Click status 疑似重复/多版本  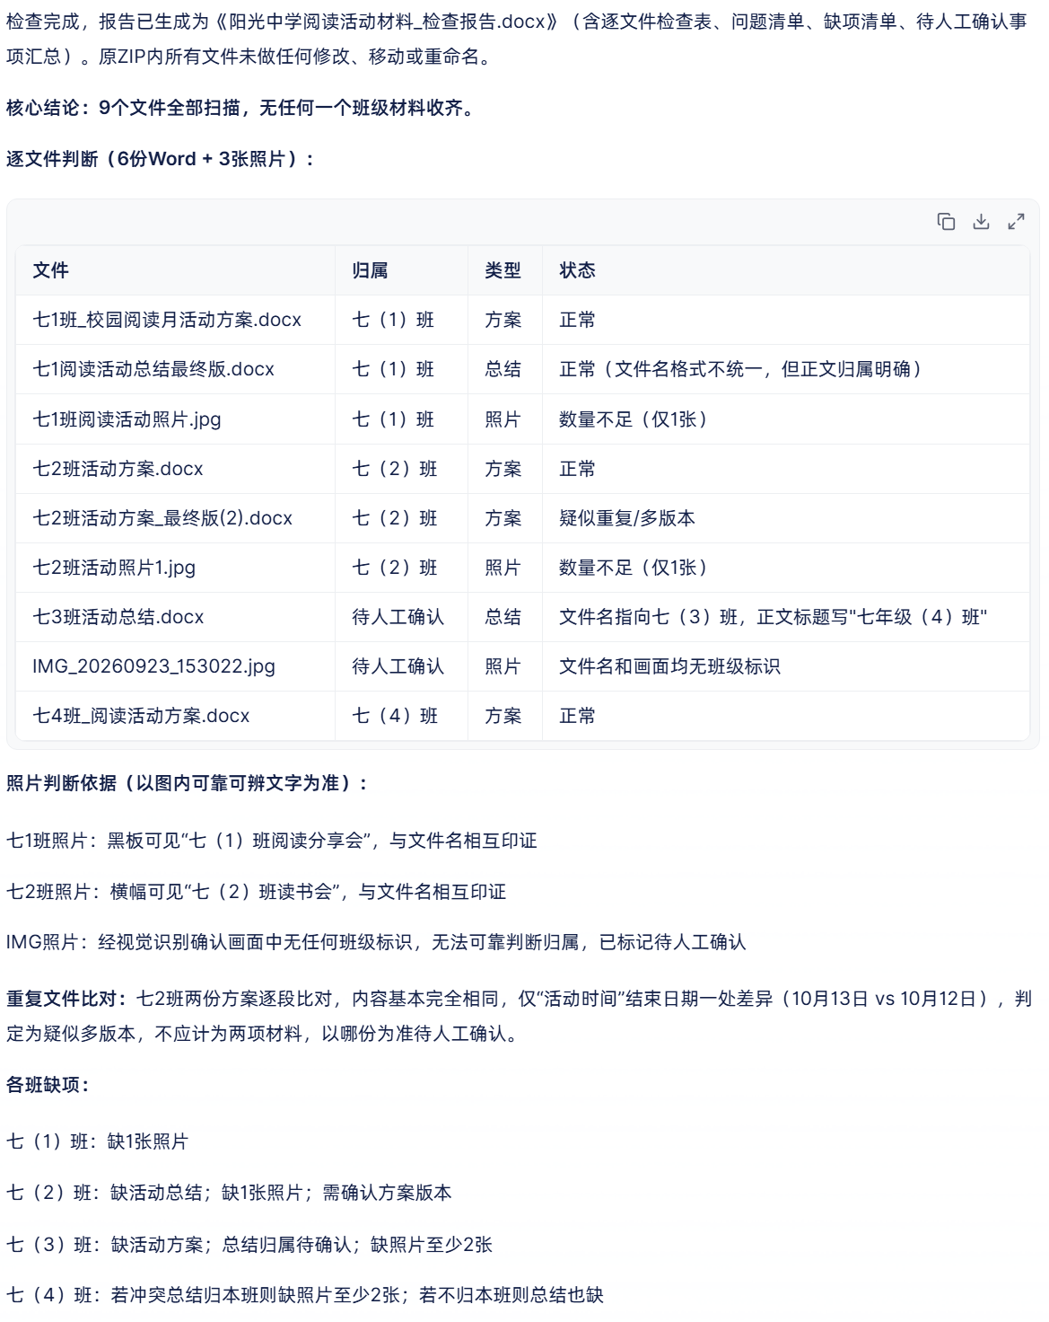tap(626, 518)
